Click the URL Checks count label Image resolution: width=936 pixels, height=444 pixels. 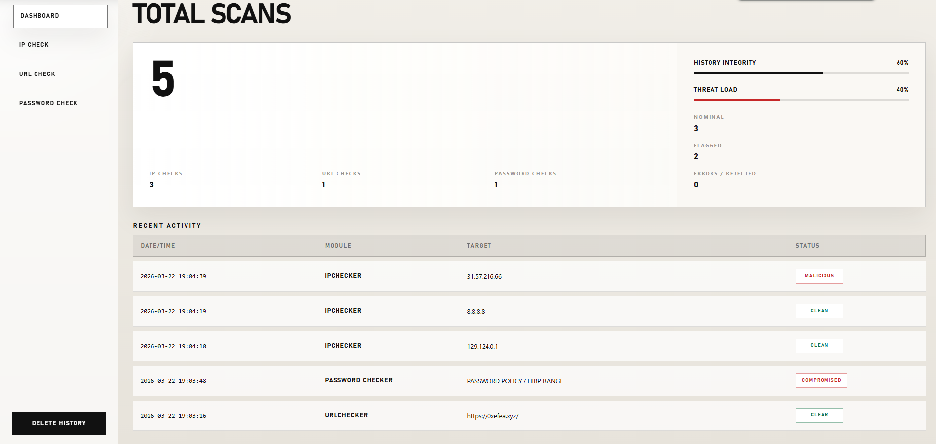(x=341, y=174)
